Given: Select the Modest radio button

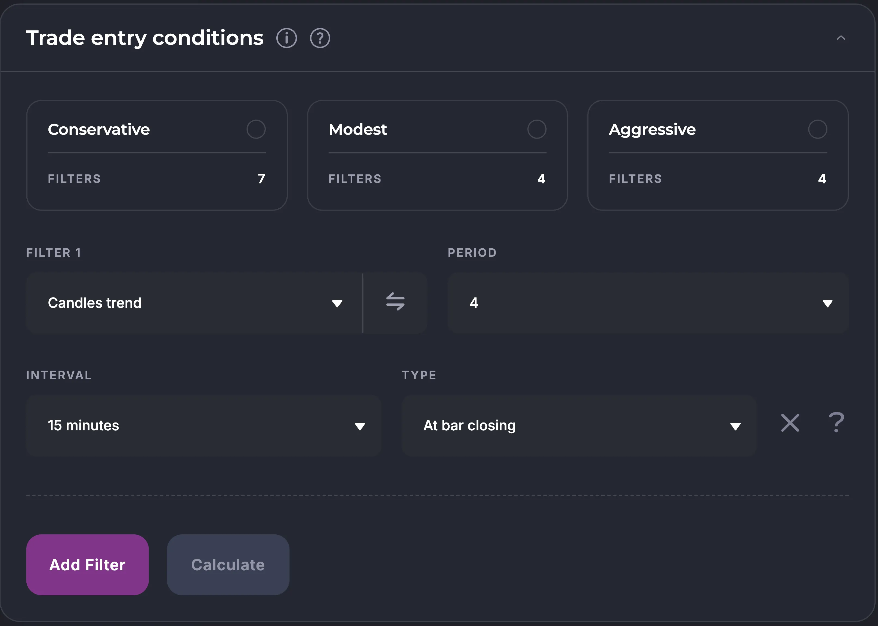Looking at the screenshot, I should point(536,129).
